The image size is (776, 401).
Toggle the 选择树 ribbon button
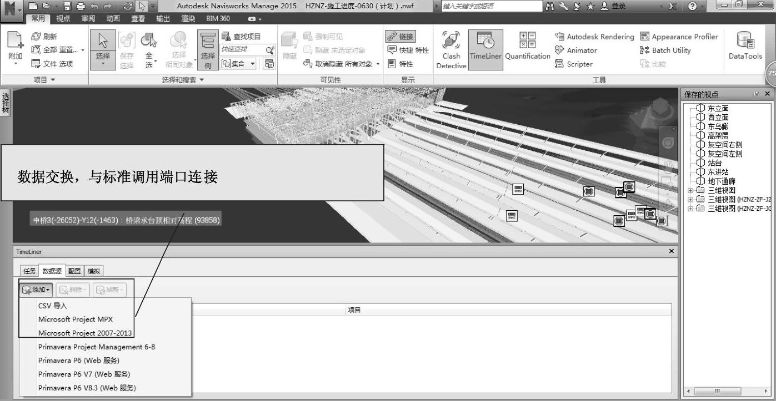[x=208, y=50]
